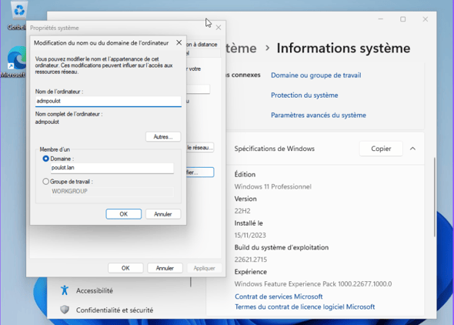This screenshot has height=325, width=454.
Task: Open Paramètres avancés du système link
Action: 319,116
